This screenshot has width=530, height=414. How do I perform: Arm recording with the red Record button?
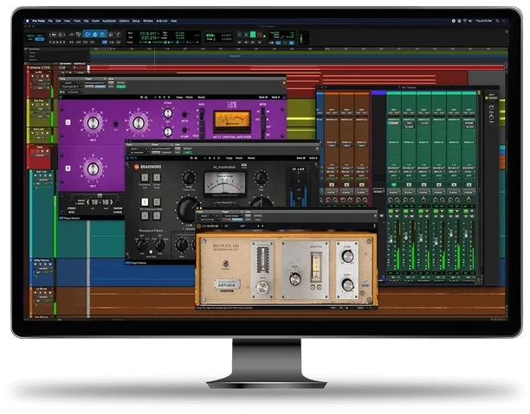(260, 35)
